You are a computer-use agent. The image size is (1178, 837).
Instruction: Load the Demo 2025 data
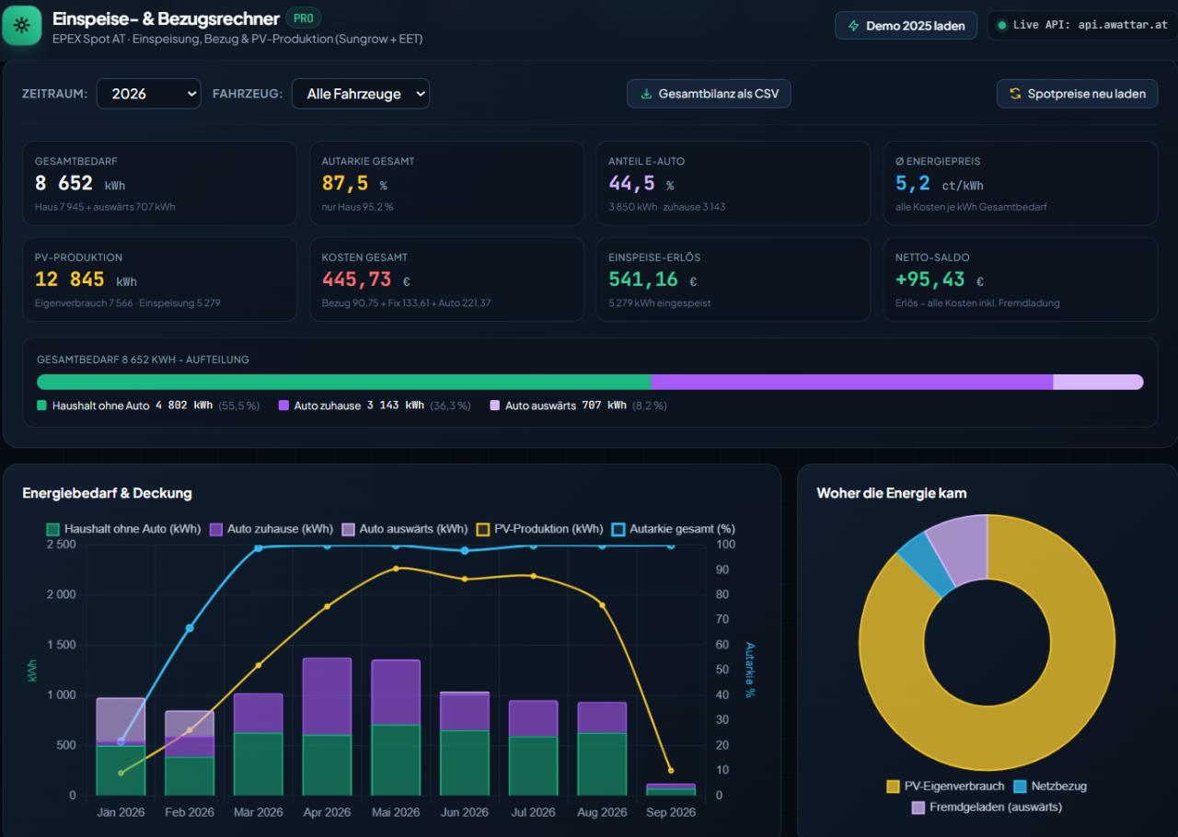[907, 26]
